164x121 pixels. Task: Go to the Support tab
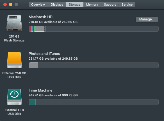(x=110, y=4)
